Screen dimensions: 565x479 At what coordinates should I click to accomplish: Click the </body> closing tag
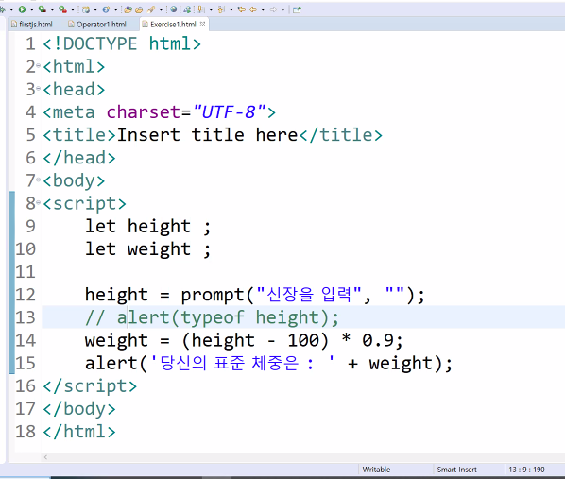(79, 408)
